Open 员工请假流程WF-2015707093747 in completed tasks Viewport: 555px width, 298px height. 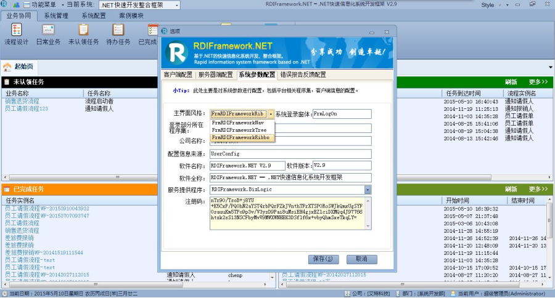pos(47,215)
